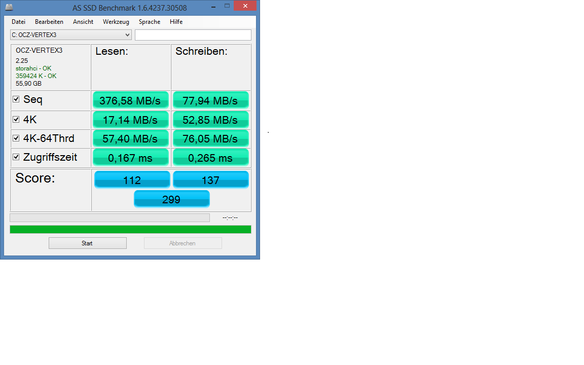Click the green overall progress bar
The height and width of the screenshot is (365, 584).
tap(130, 230)
